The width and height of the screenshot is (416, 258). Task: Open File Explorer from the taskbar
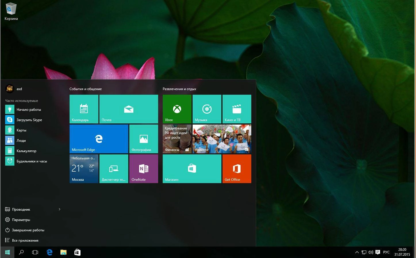click(x=63, y=252)
